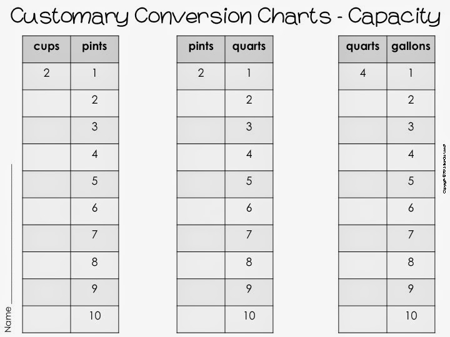Click the empty quarts cell beside gallons 9
Viewport: 450px width, 337px height.
coord(362,292)
